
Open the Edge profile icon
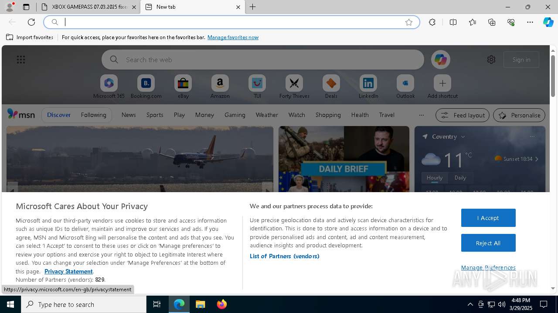coord(9,7)
